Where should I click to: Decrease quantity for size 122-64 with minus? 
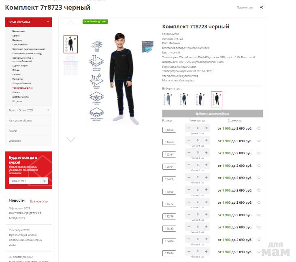189,153
